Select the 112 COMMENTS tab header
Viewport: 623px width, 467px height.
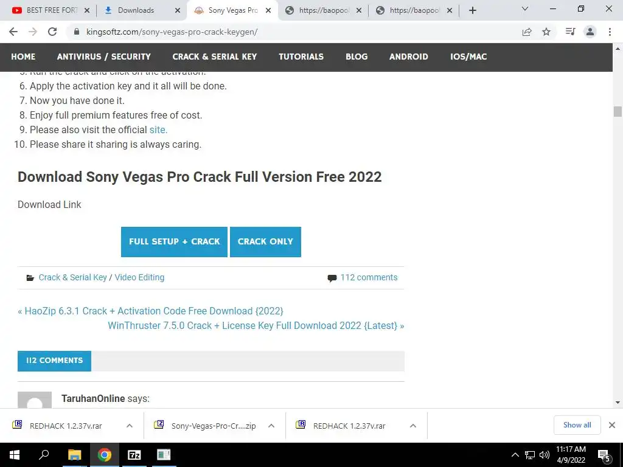[x=54, y=361]
